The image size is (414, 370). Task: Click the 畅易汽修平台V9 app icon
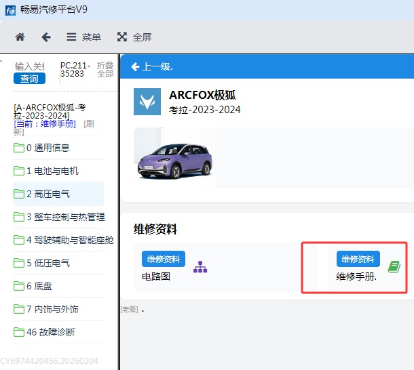[10, 10]
